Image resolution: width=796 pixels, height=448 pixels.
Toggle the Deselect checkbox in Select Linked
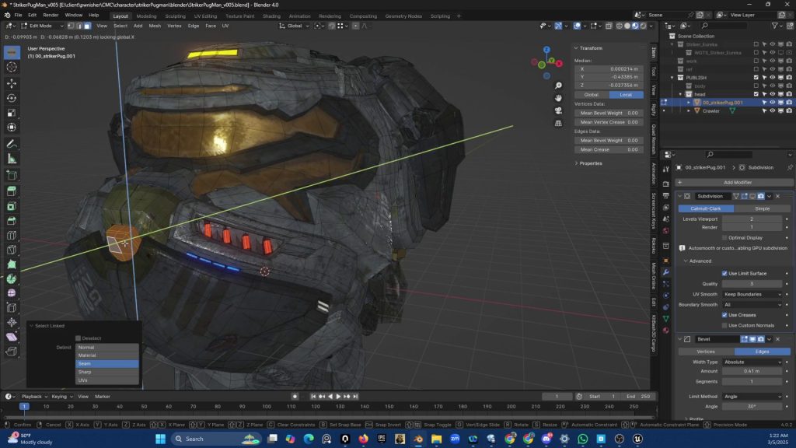[79, 338]
